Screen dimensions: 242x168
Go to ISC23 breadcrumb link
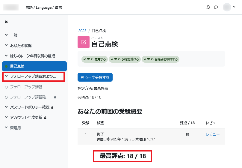tap(82, 31)
